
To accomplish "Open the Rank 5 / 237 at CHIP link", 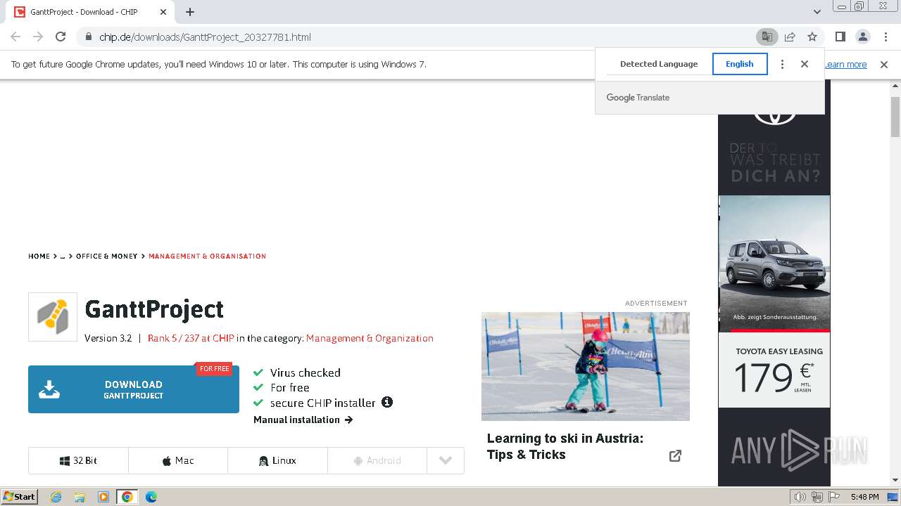I will coord(191,338).
